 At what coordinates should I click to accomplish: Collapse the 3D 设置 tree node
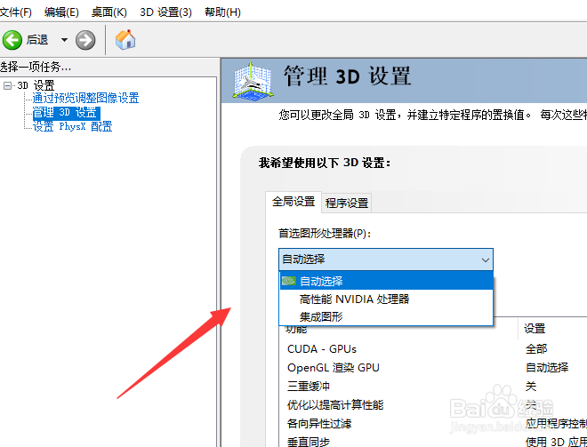click(x=7, y=85)
